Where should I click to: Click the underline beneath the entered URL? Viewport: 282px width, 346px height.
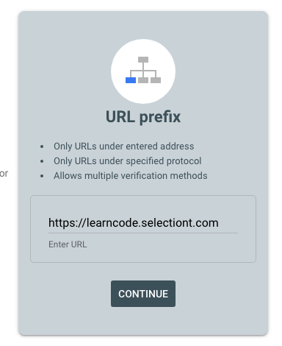(143, 233)
